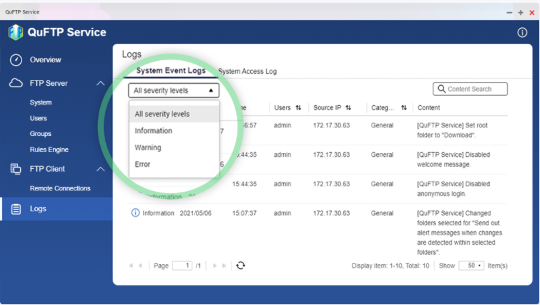Viewport: 540px width, 305px height.
Task: Open Overview in sidebar
Action: 46,60
